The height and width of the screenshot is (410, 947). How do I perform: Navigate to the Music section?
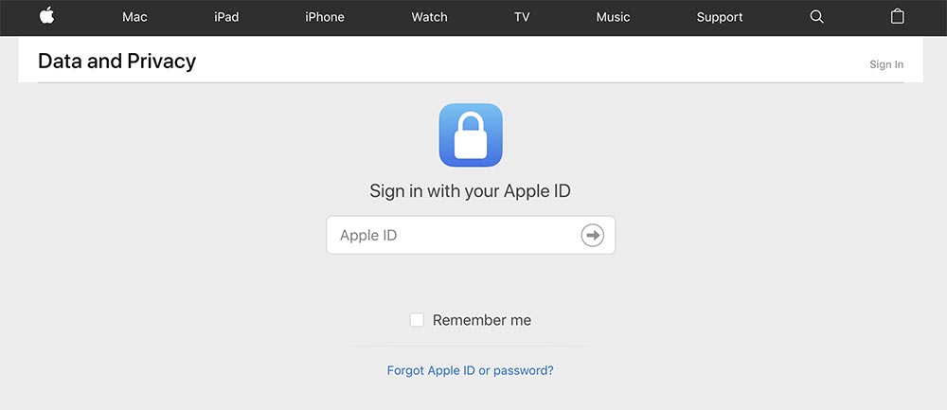613,17
